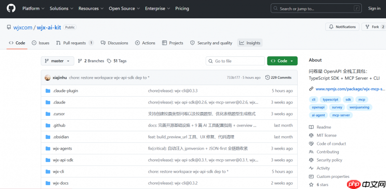Open the wjx-cli folder
This screenshot has width=386, height=189.
(x=58, y=172)
